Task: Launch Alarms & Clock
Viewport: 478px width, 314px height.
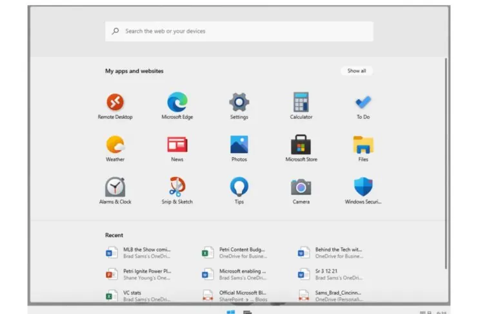Action: pos(115,191)
